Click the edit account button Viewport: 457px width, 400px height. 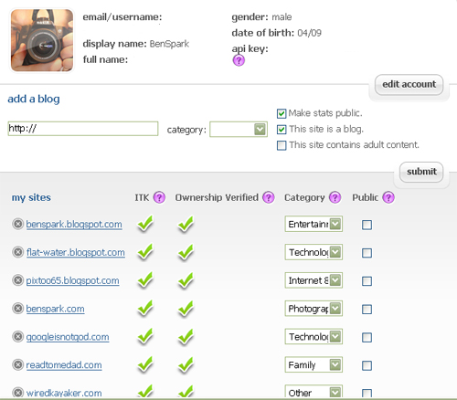(409, 84)
